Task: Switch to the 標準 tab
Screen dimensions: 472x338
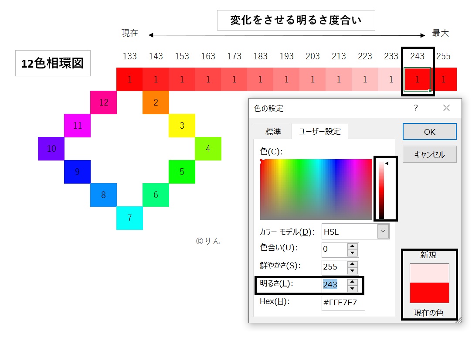Action: point(273,131)
